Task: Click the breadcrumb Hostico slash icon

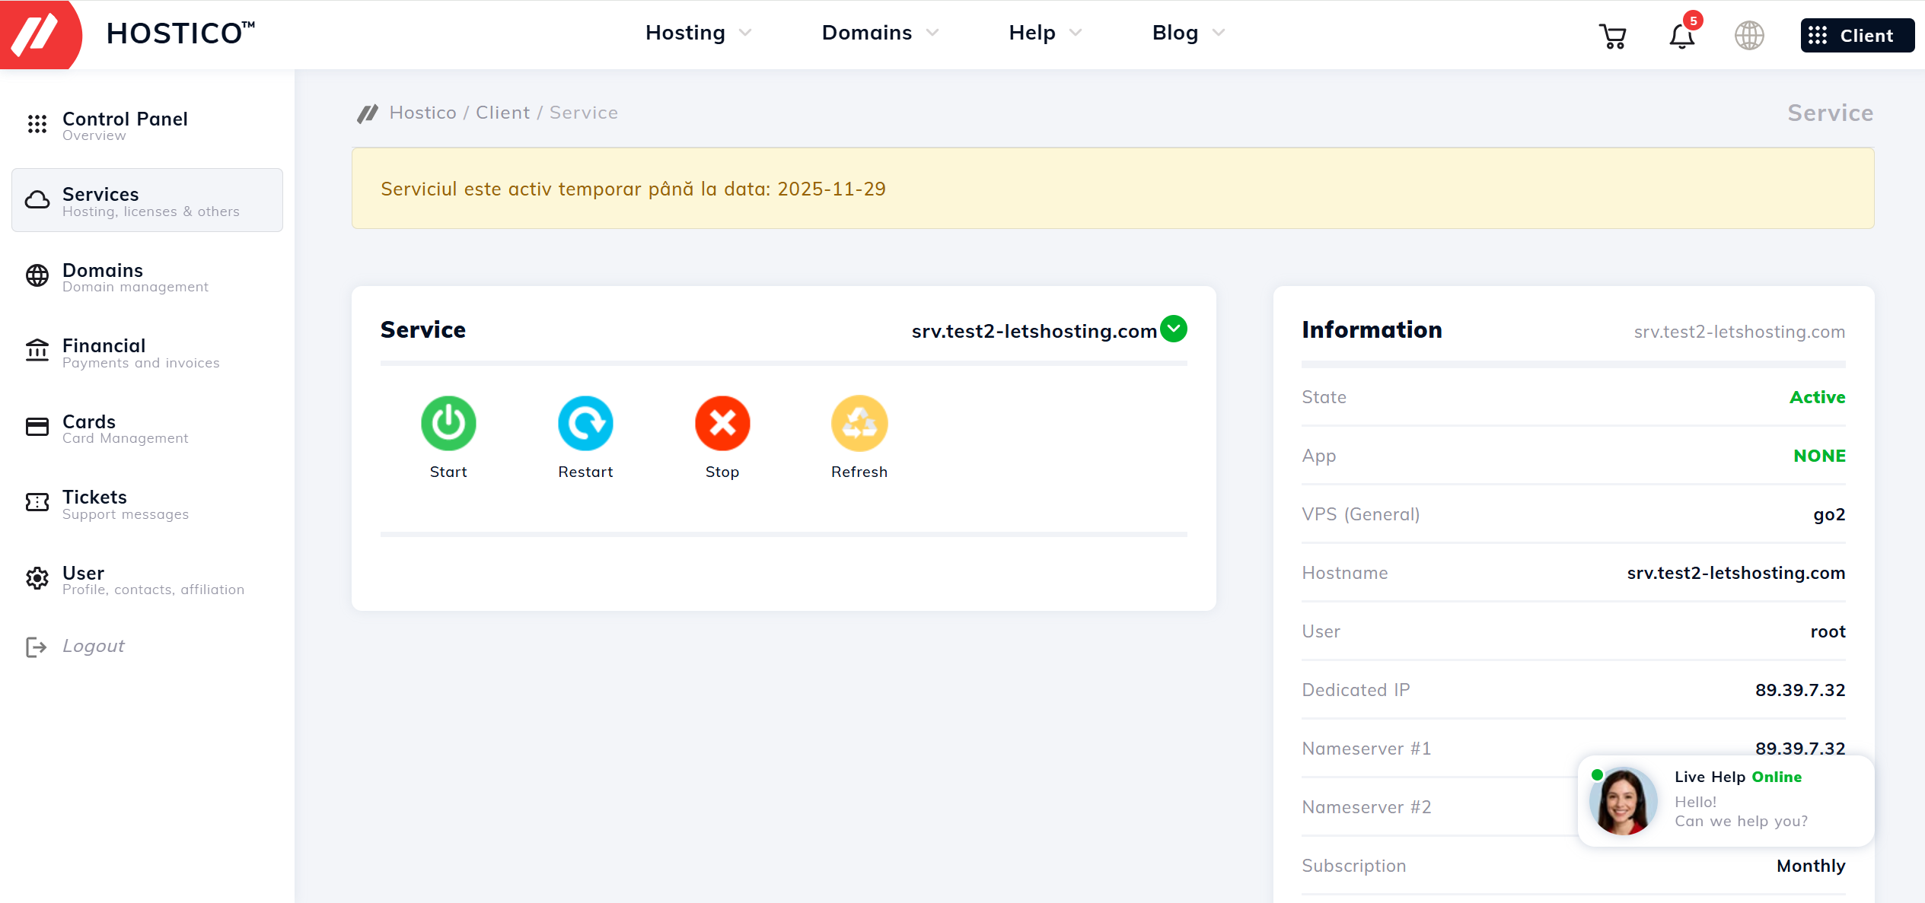Action: click(368, 113)
